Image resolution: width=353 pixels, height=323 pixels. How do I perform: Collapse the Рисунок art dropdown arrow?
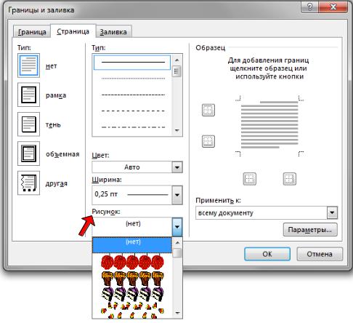click(177, 227)
